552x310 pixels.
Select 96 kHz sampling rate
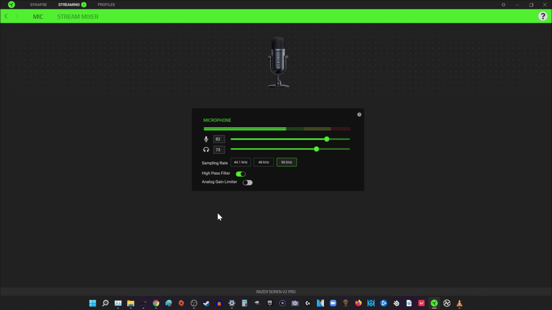(287, 162)
